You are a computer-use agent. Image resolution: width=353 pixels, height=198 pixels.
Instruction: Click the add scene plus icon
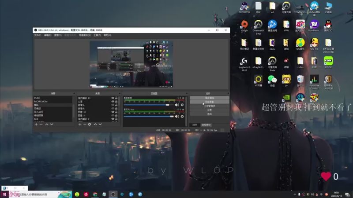point(36,125)
